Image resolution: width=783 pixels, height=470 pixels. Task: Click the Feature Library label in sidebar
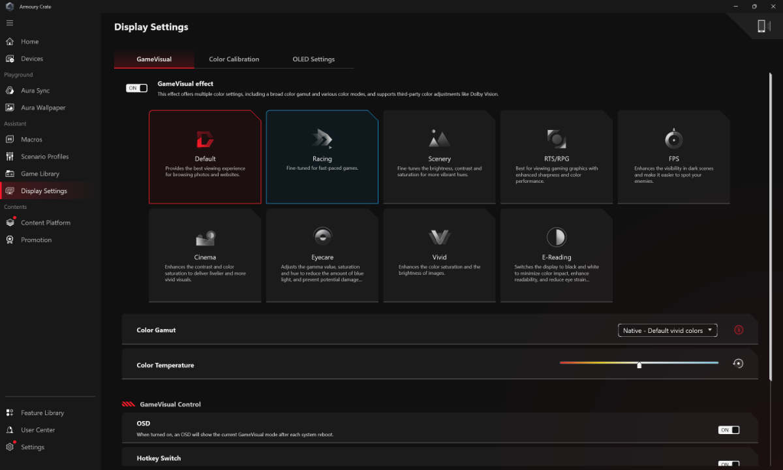[x=42, y=413]
